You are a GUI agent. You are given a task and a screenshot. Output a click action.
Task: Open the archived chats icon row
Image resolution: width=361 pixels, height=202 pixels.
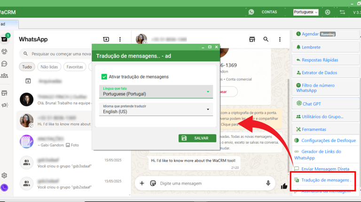28,81
